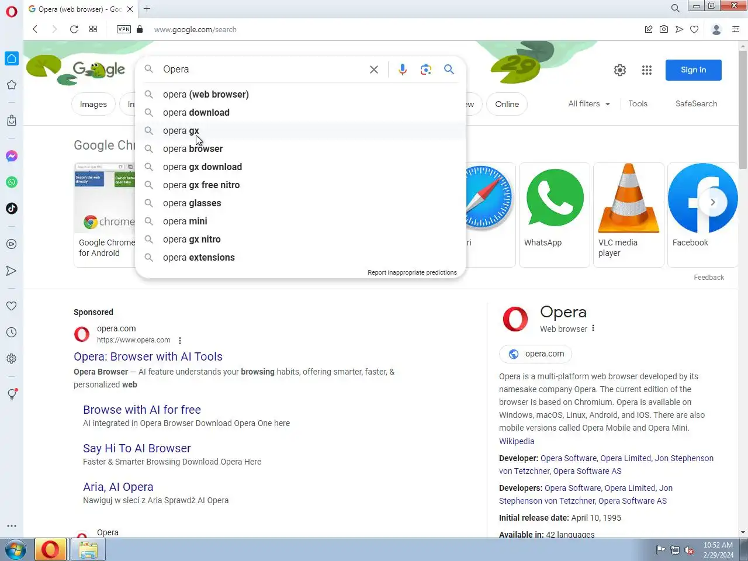Image resolution: width=748 pixels, height=561 pixels.
Task: Take a snapshot with the camera icon
Action: pos(664,29)
